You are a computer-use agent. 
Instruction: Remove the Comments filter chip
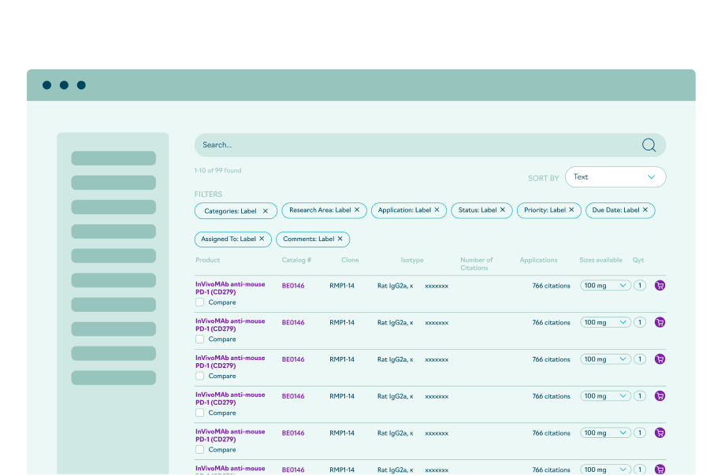(340, 239)
